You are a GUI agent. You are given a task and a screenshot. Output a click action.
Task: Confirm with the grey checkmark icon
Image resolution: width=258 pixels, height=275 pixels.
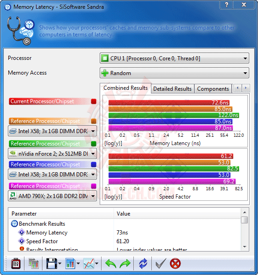(x=161, y=263)
